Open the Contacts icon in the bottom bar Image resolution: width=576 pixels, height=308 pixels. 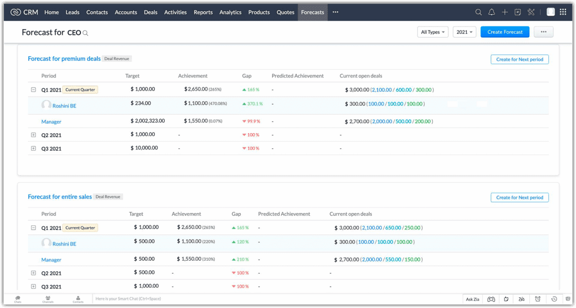[78, 299]
